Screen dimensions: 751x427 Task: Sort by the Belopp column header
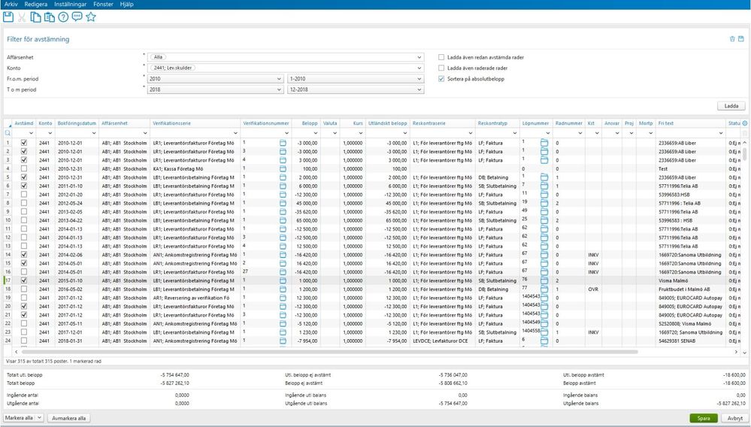point(310,123)
